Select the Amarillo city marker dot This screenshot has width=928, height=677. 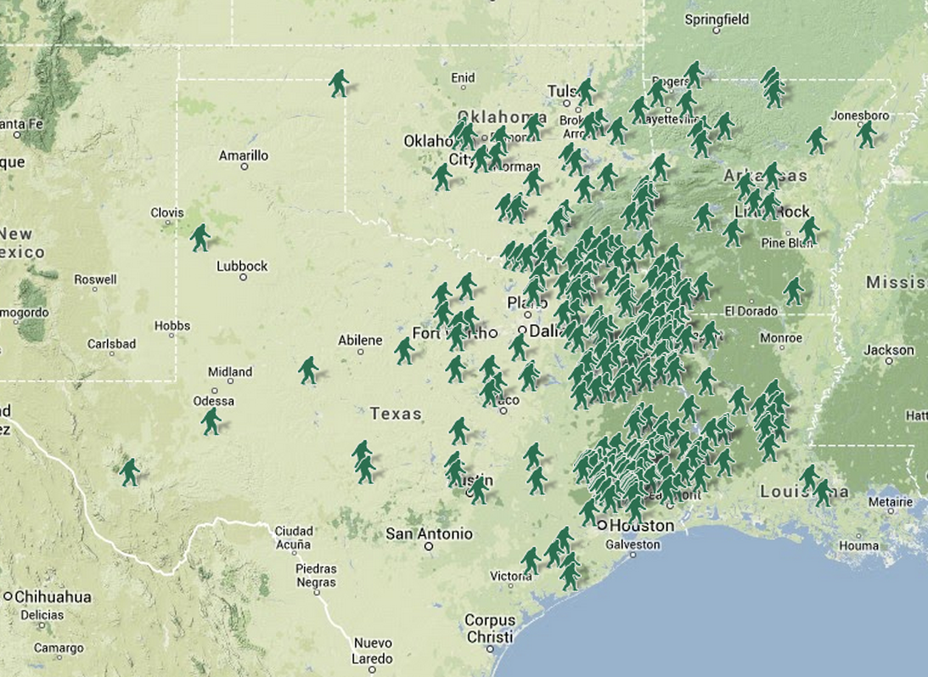point(244,167)
